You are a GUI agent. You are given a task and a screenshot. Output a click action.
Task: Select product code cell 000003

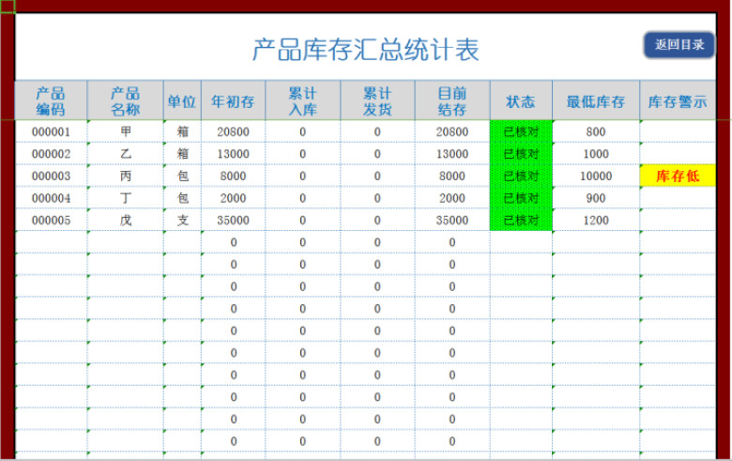pyautogui.click(x=51, y=177)
